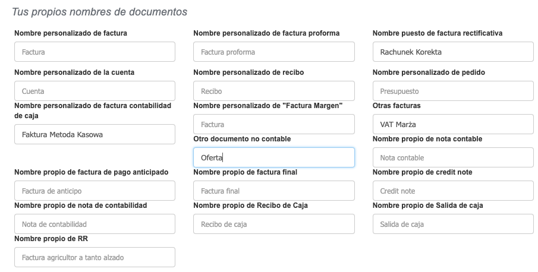Click the Faktura Metoda Kasowa field

95,134
